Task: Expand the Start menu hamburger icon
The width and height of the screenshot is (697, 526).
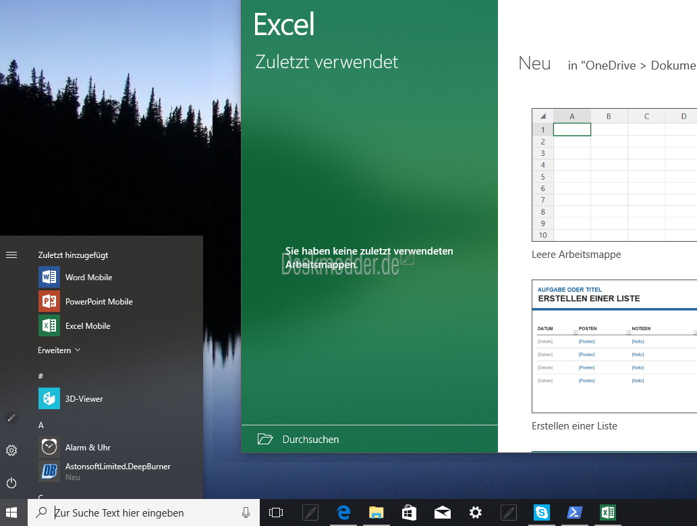Action: coord(11,255)
